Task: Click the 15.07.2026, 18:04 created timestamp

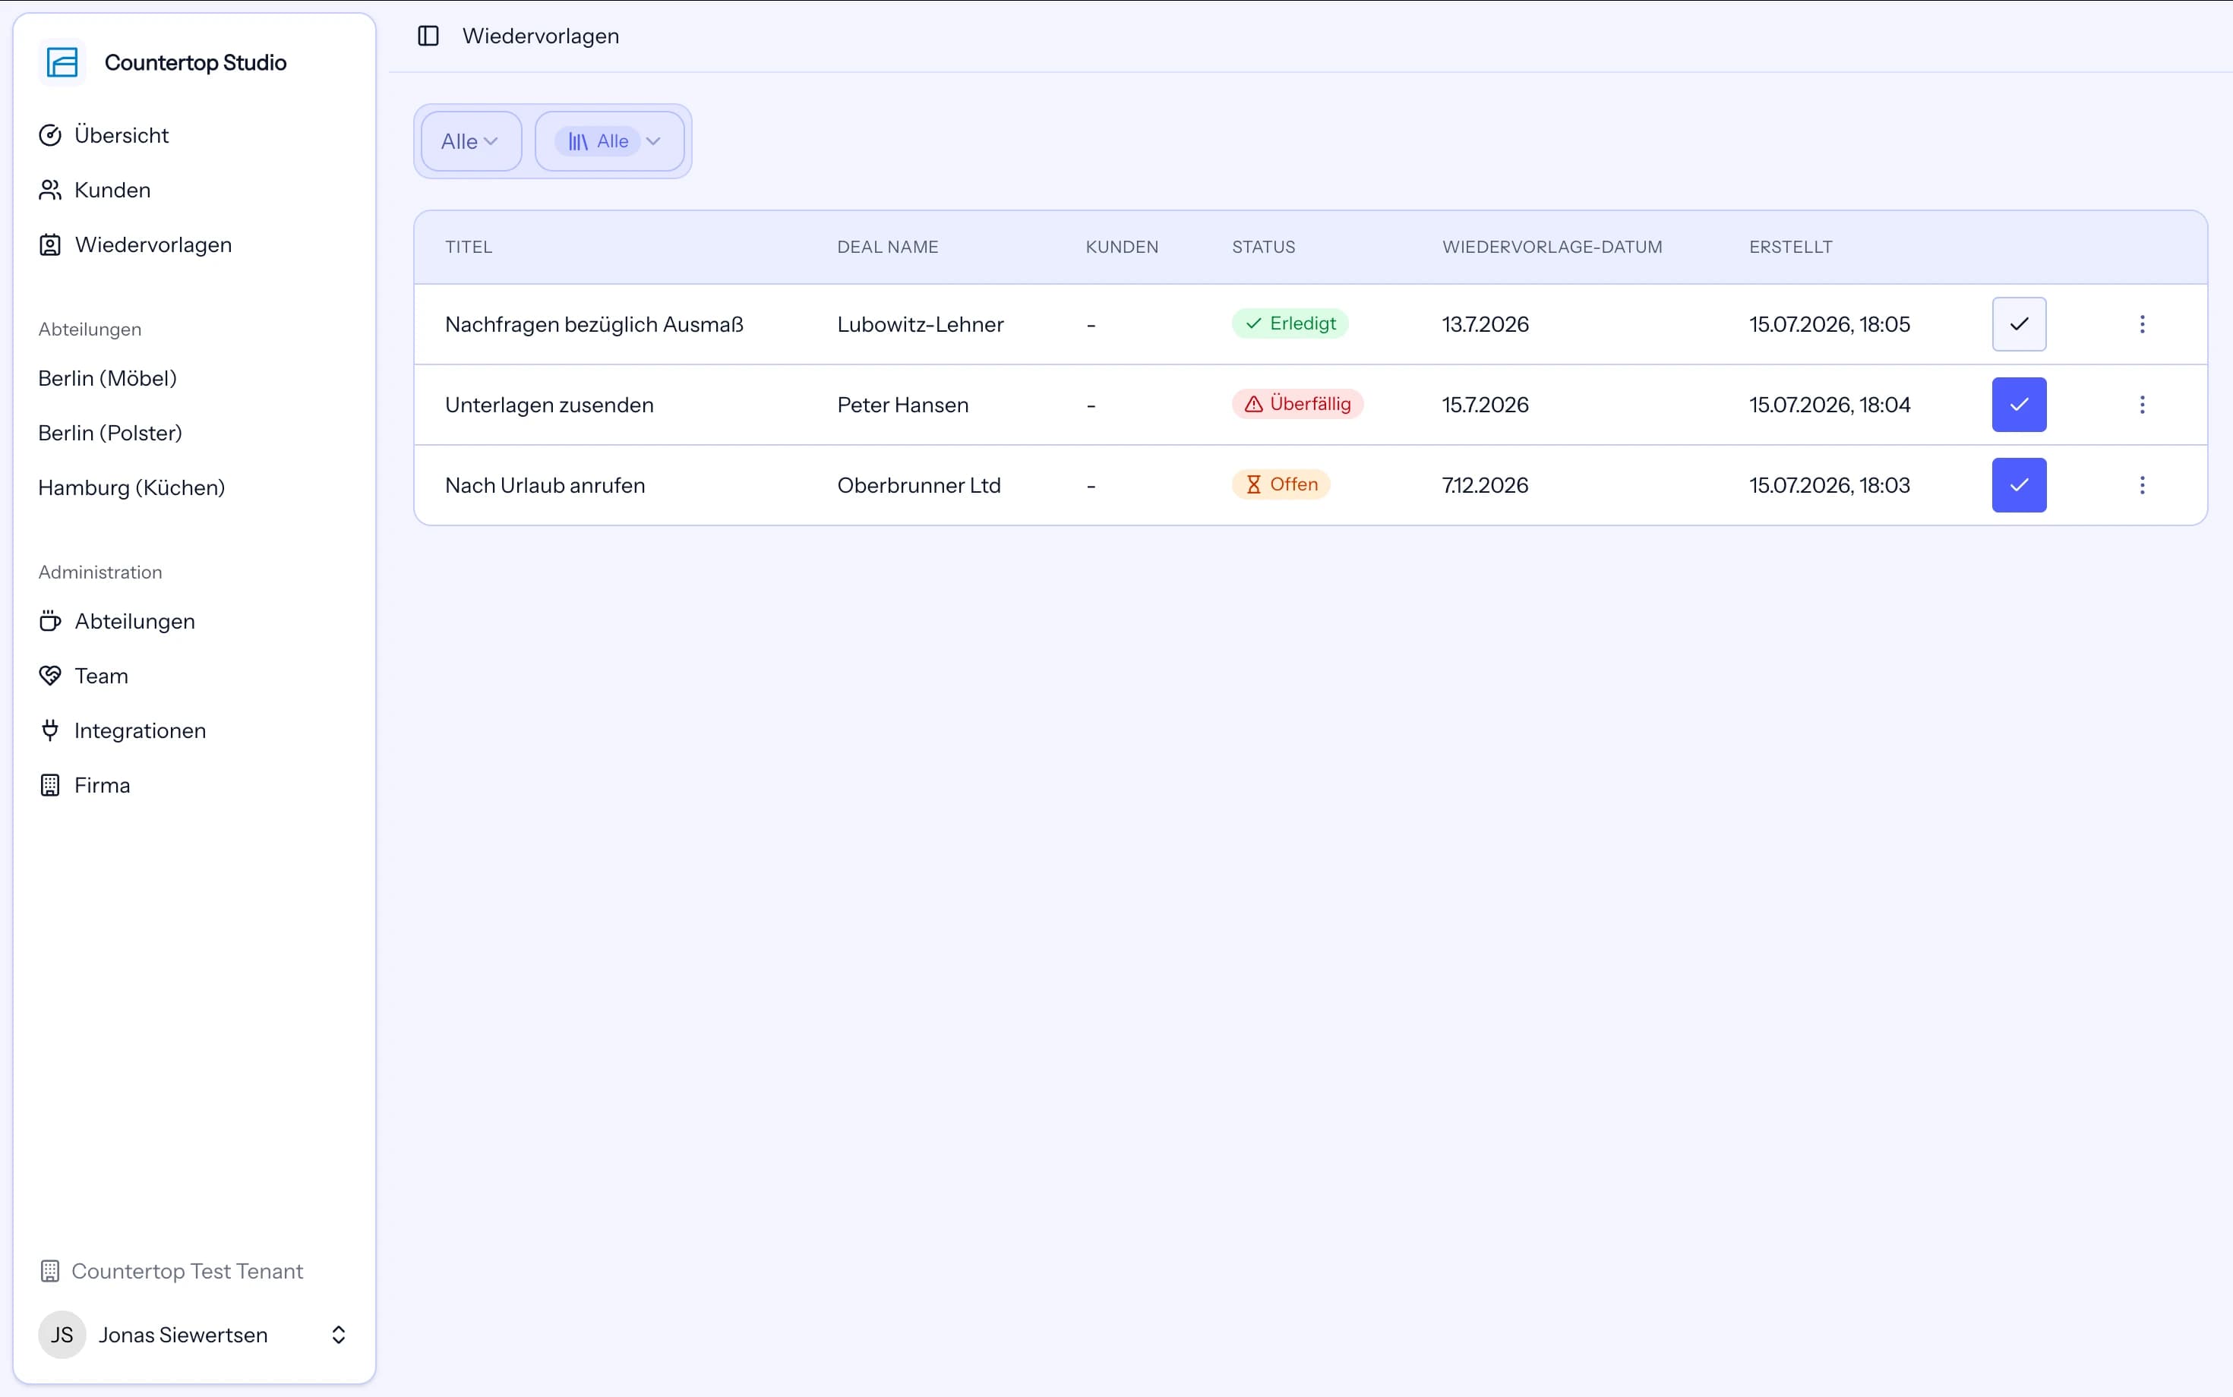Action: coord(1829,405)
